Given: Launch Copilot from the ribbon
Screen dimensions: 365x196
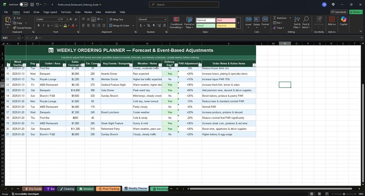Looking at the screenshot, I should click(x=343, y=21).
